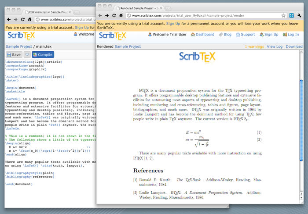
Task: Click the ScribTeX logo in the Rendered window
Action: coord(112,36)
